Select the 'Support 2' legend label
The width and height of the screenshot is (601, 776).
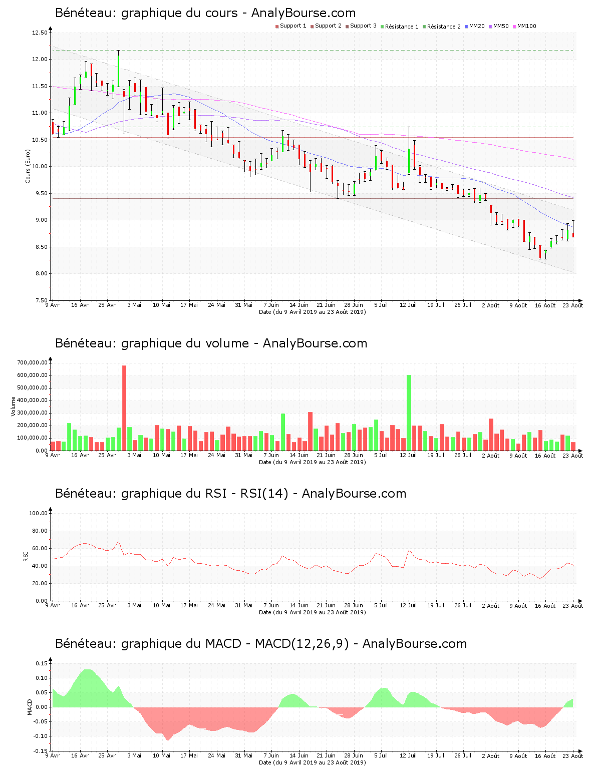click(328, 26)
